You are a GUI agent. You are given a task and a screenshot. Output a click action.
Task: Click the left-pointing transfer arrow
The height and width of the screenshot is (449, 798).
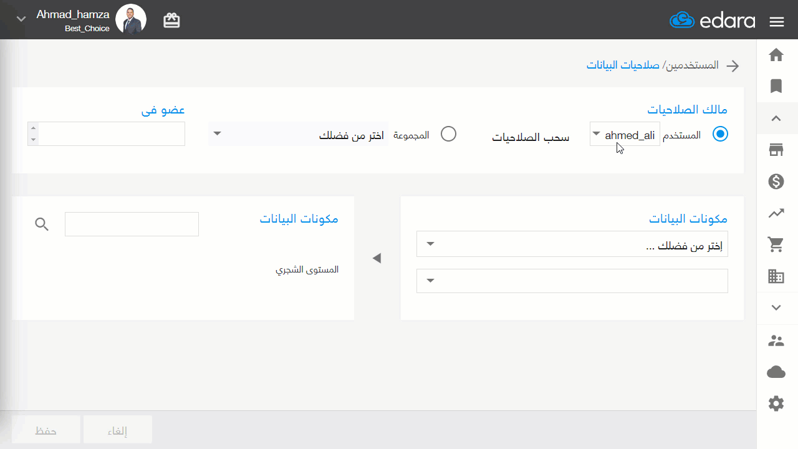pos(377,258)
